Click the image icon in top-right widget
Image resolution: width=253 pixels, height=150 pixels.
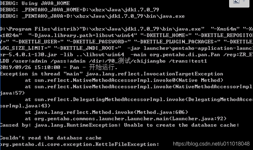pos(236,1)
